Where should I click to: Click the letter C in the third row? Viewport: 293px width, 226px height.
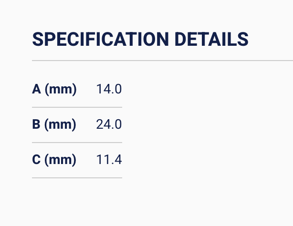click(36, 160)
